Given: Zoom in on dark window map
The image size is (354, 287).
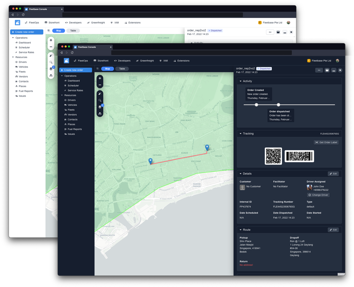Looking at the screenshot, I should [100, 78].
